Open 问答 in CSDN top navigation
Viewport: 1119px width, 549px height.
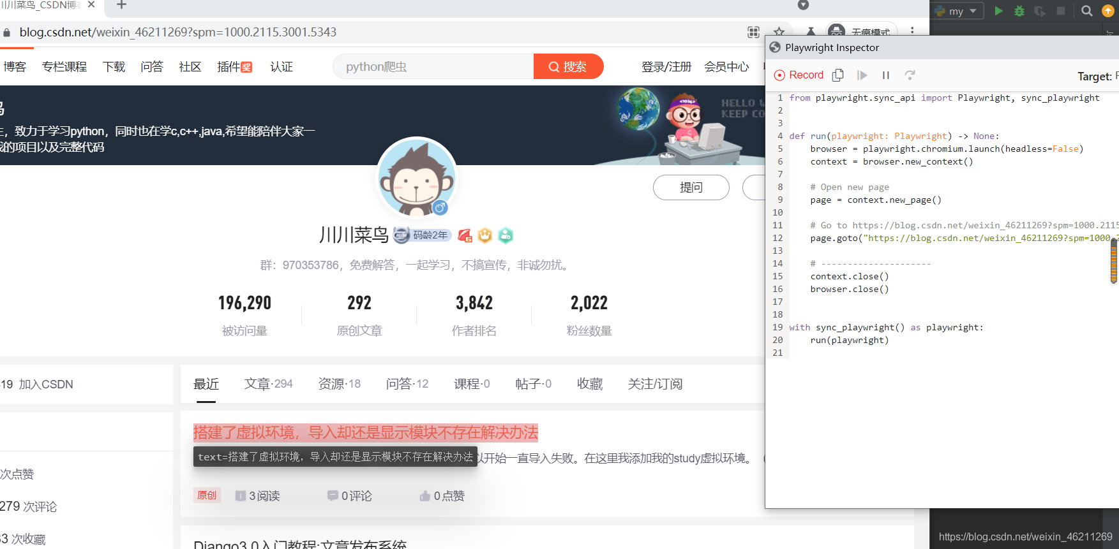point(152,67)
